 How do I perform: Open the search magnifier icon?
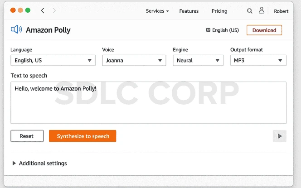pos(250,11)
